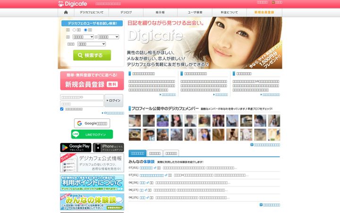Open the Google Play store badge
Image resolution: width=340 pixels, height=213 pixels.
pos(76,147)
